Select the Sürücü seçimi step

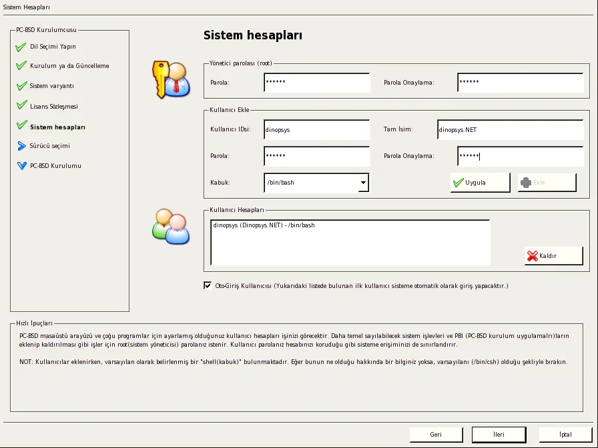[x=49, y=146]
